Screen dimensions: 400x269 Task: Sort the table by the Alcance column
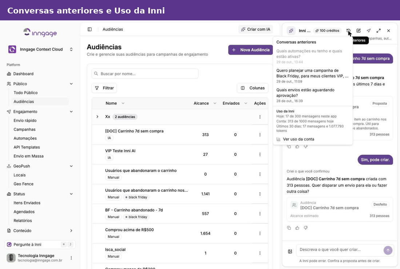click(205, 103)
